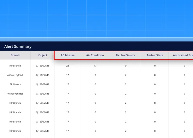Click Alcohol Sensor value in Sk Motors row

[126, 84]
